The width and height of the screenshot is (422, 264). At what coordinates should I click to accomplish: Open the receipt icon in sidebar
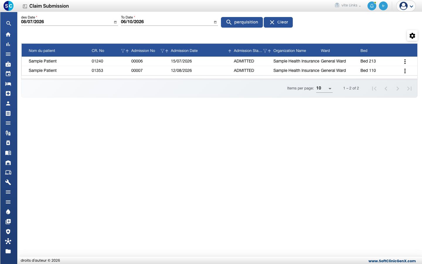tap(8, 113)
